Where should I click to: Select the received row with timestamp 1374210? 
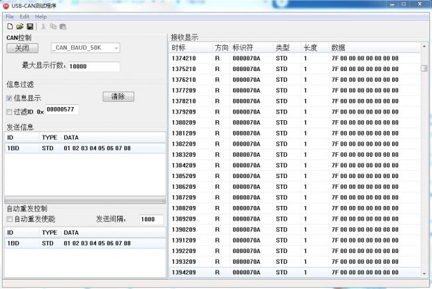tap(295, 58)
